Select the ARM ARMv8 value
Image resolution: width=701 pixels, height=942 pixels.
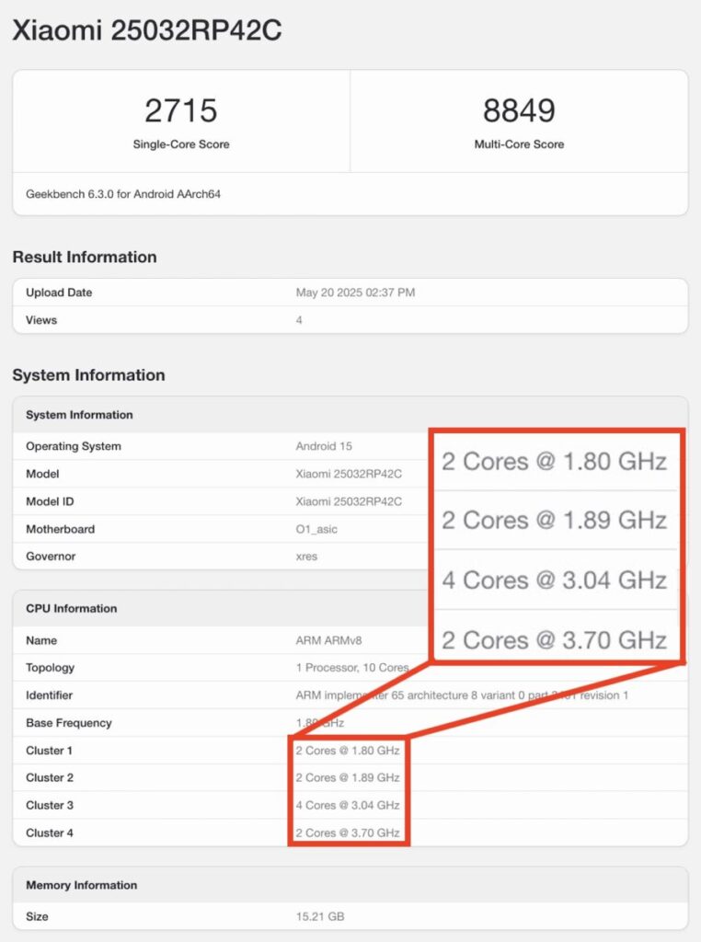pyautogui.click(x=328, y=640)
